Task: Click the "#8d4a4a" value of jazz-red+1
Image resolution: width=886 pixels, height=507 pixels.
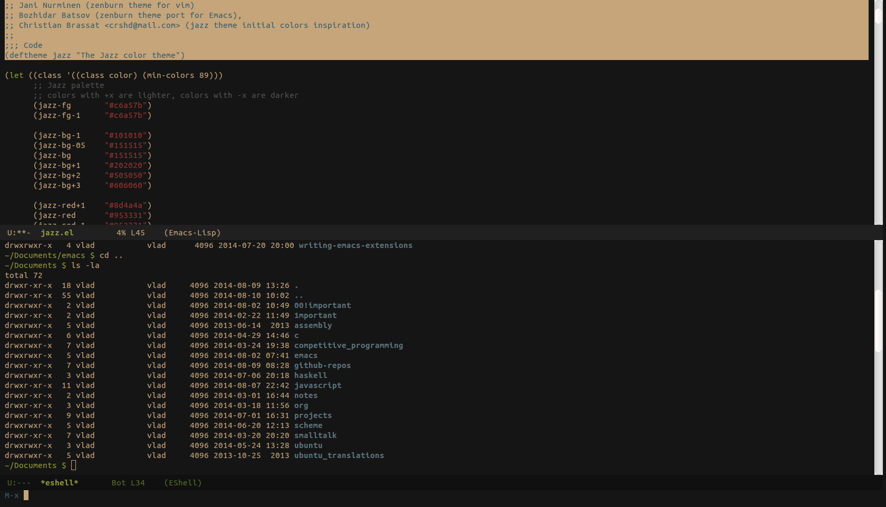Action: pos(126,205)
